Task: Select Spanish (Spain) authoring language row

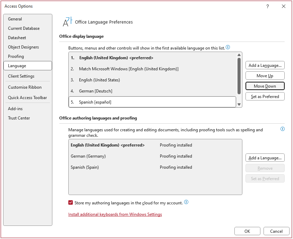Action: click(85, 167)
